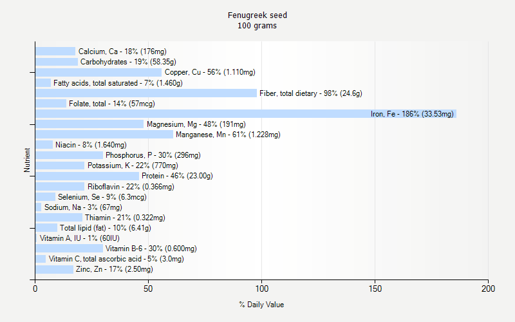Click the 100 tick on x-axis
The image size is (515, 322).
point(262,289)
